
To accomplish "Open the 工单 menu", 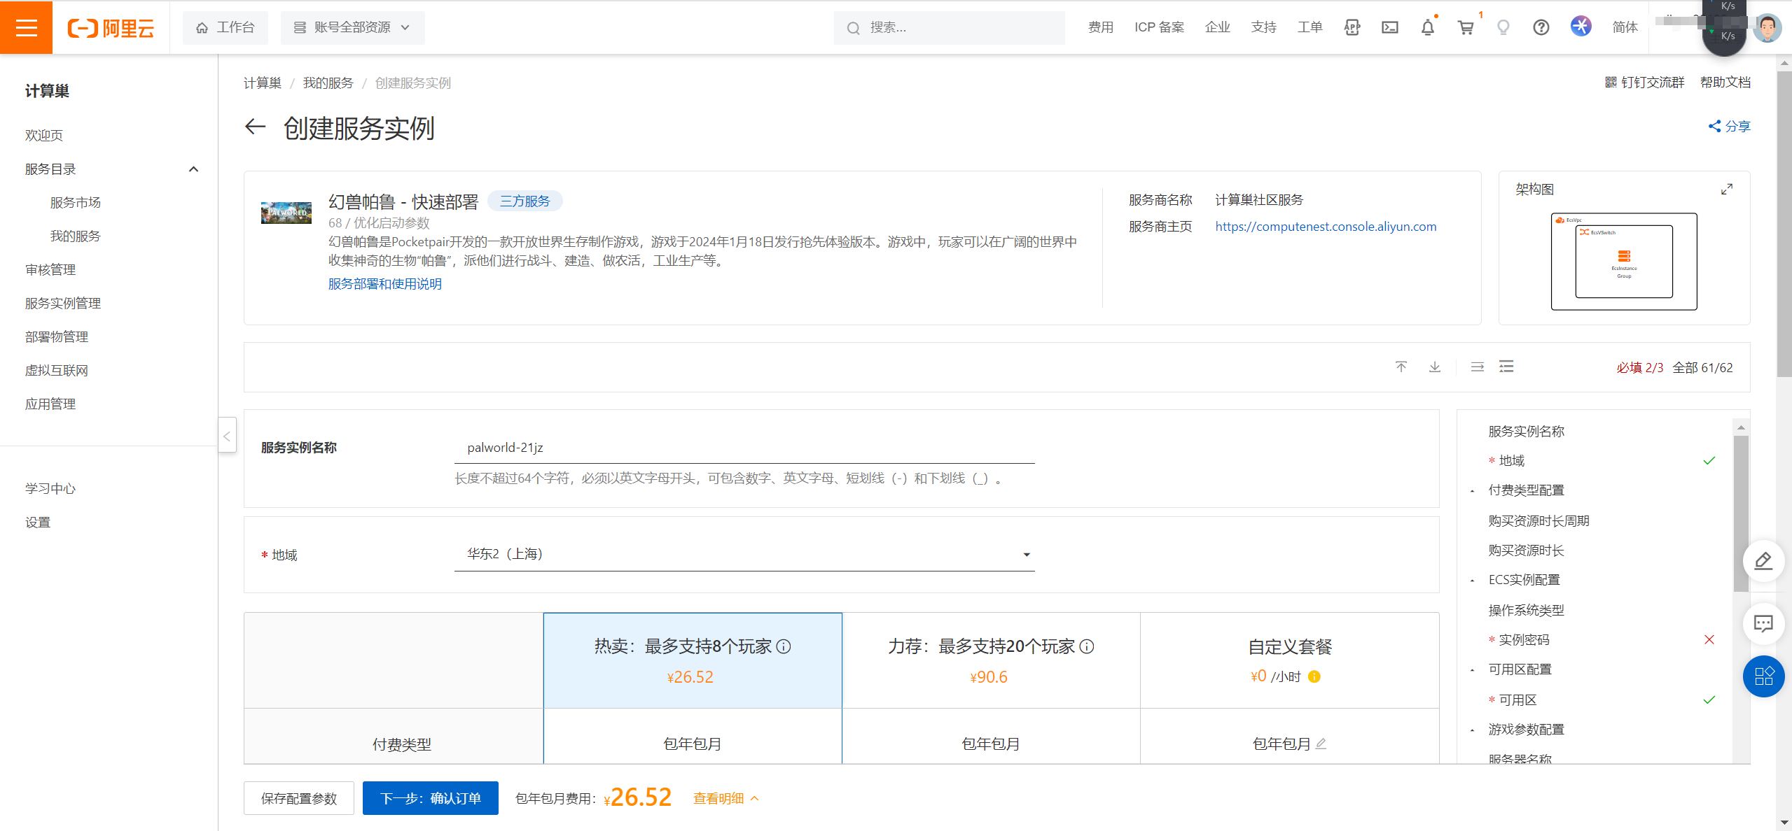I will pos(1310,27).
